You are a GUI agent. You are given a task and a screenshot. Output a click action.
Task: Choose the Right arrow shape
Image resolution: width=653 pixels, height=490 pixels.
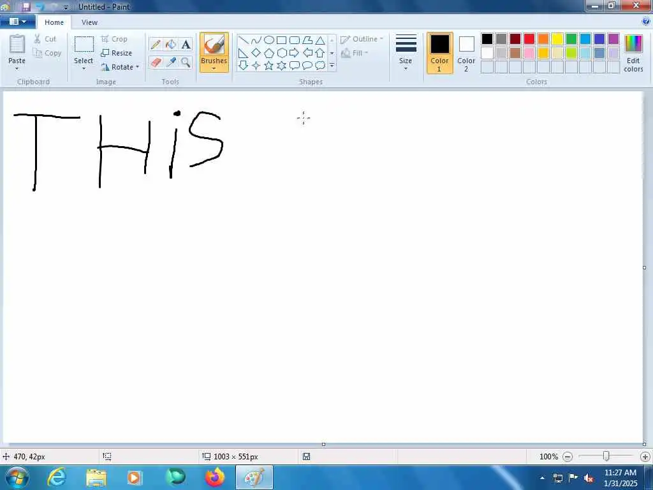295,53
